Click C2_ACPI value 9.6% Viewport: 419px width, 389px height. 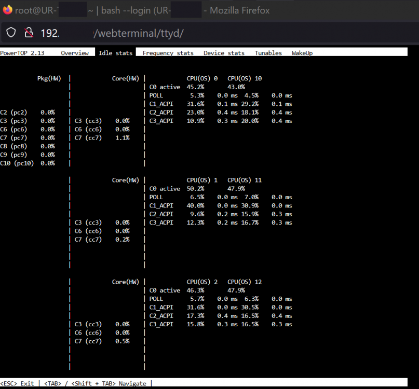click(x=197, y=214)
